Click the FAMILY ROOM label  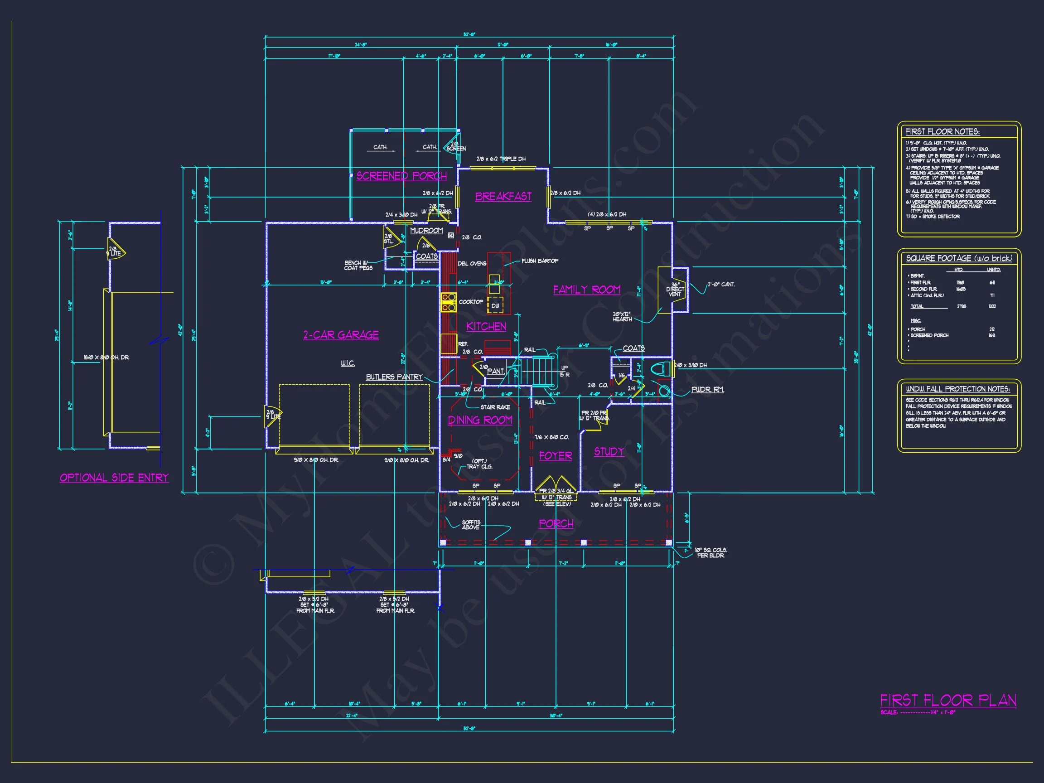587,290
